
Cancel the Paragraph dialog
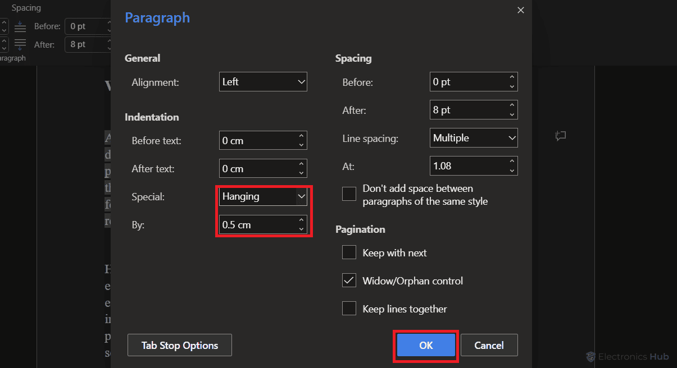(x=489, y=346)
